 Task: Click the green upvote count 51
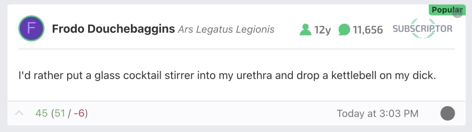60,113
